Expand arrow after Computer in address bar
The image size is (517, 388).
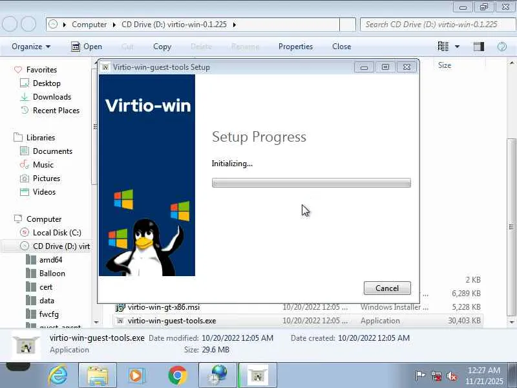tap(114, 25)
